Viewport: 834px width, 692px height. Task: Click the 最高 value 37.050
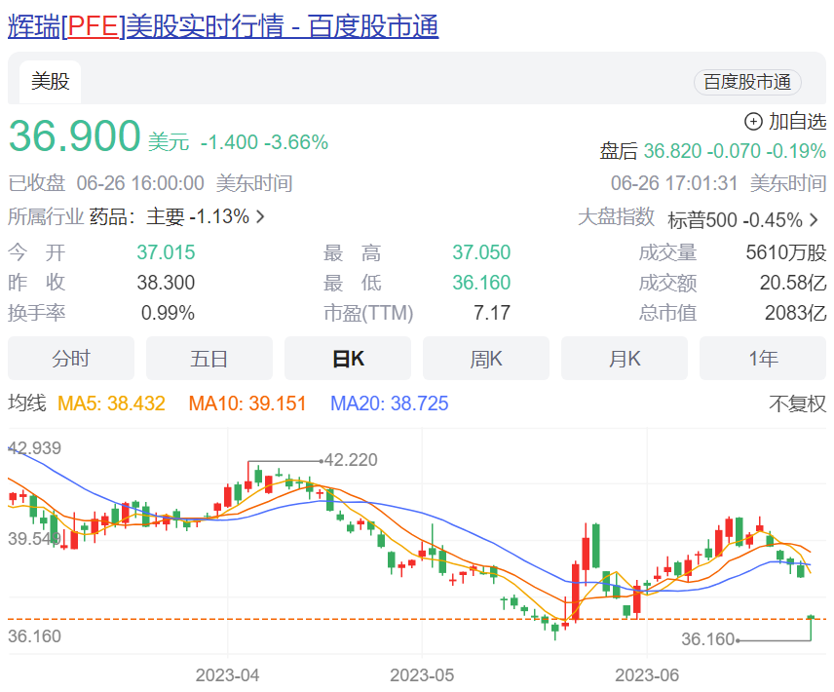pos(481,252)
